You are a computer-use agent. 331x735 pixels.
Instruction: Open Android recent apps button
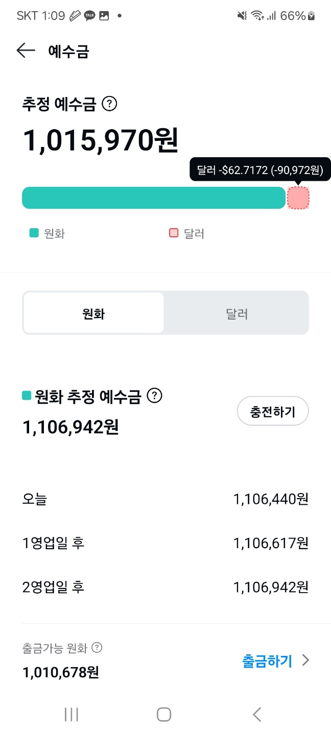72,715
